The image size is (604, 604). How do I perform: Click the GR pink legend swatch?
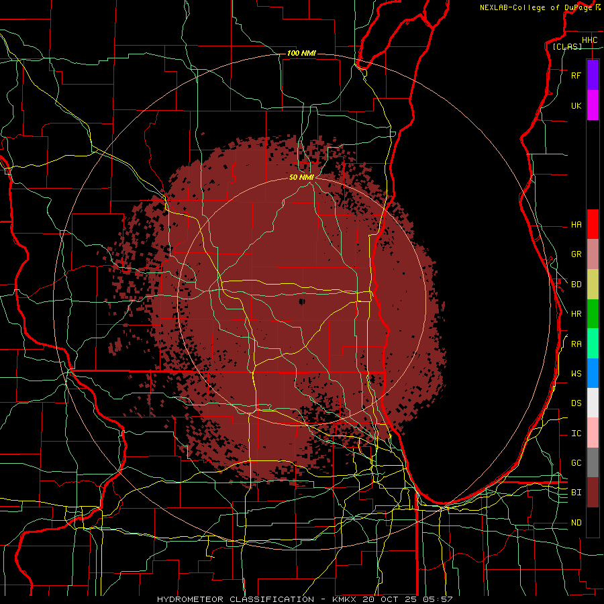pyautogui.click(x=593, y=254)
